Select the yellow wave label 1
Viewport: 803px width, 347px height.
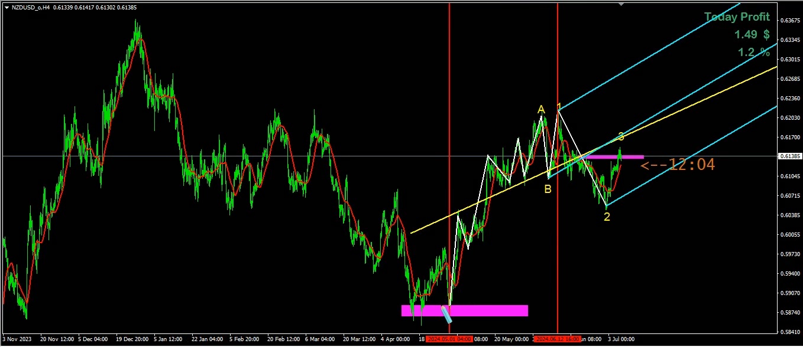559,107
